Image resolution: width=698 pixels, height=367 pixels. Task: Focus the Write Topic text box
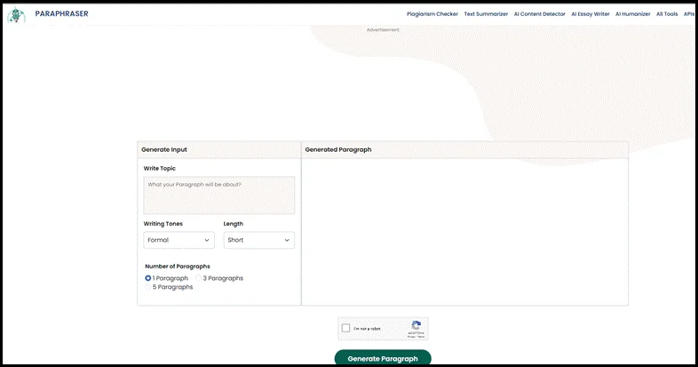tap(219, 195)
